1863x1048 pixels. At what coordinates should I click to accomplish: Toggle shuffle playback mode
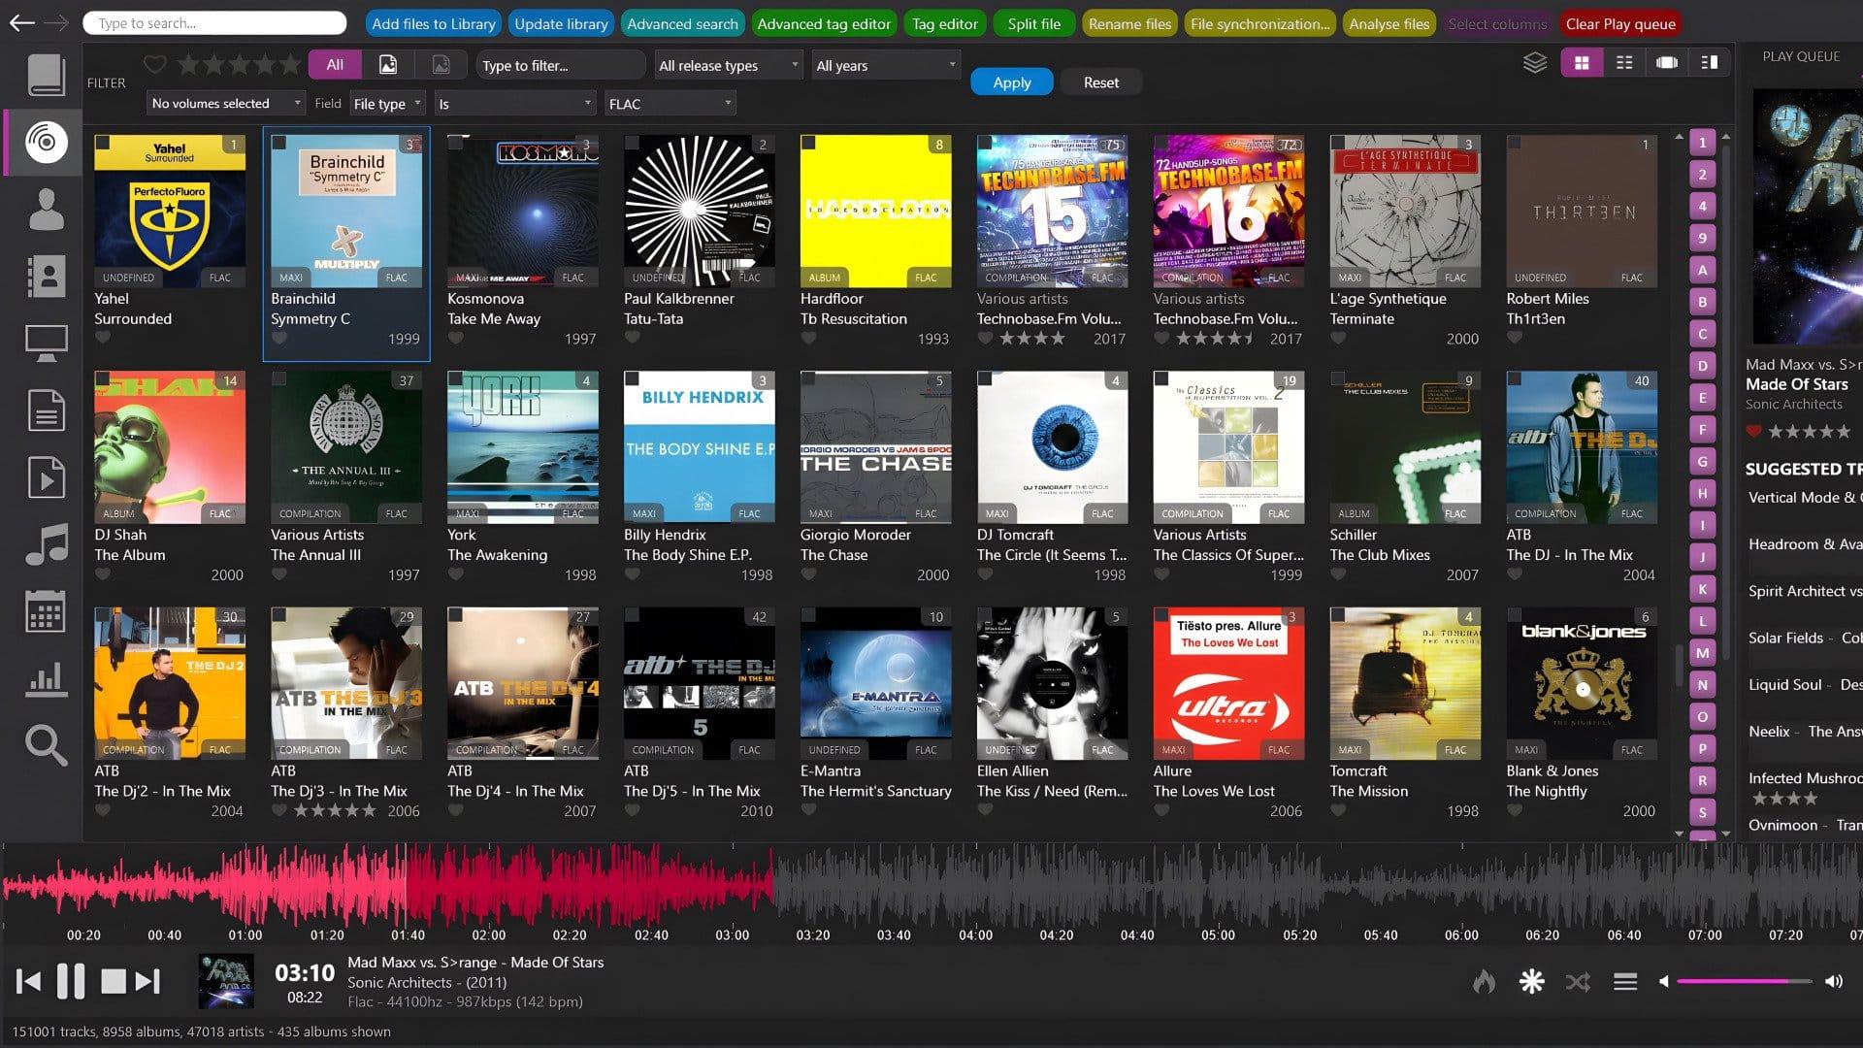coord(1578,982)
